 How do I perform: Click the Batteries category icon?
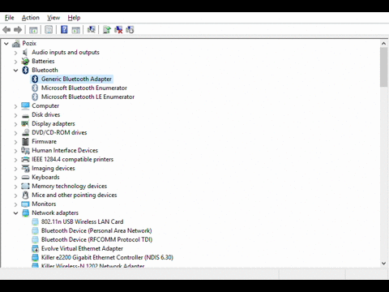tap(25, 61)
